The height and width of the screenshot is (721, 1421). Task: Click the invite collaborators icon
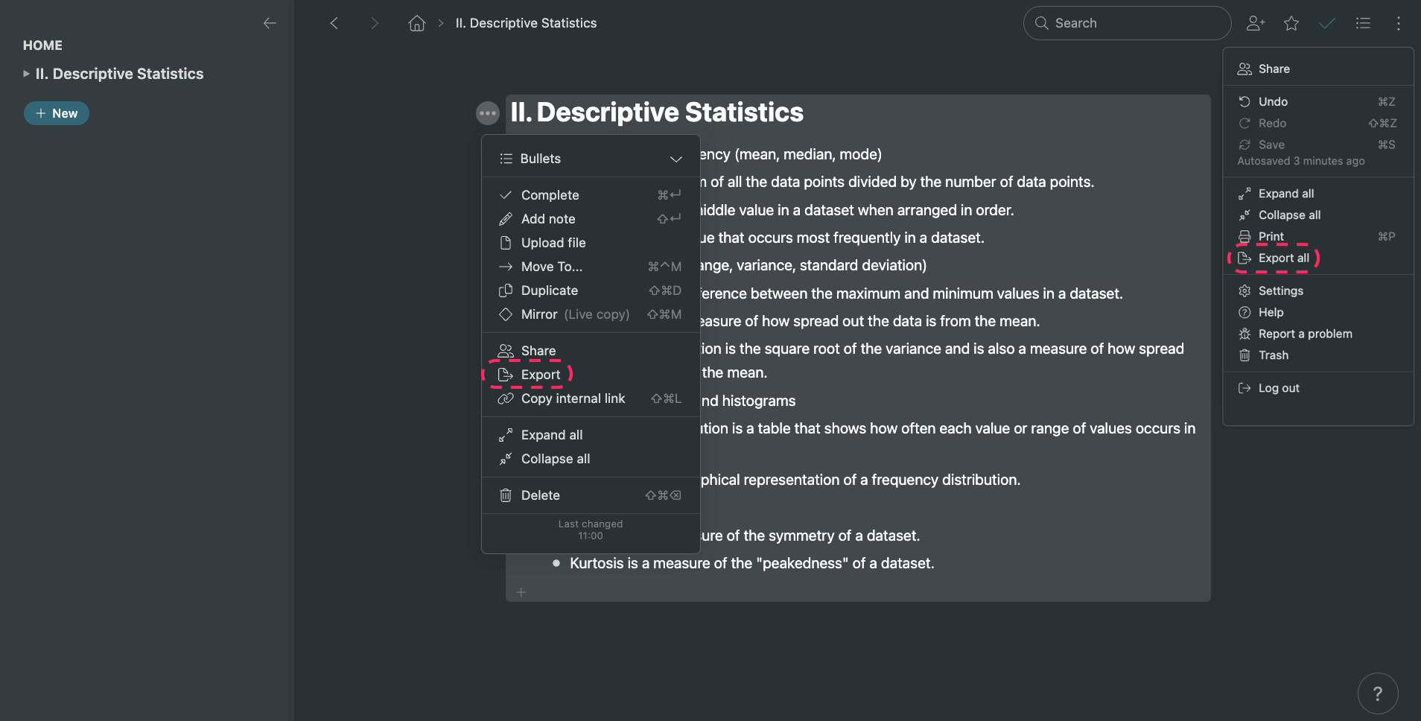1256,23
